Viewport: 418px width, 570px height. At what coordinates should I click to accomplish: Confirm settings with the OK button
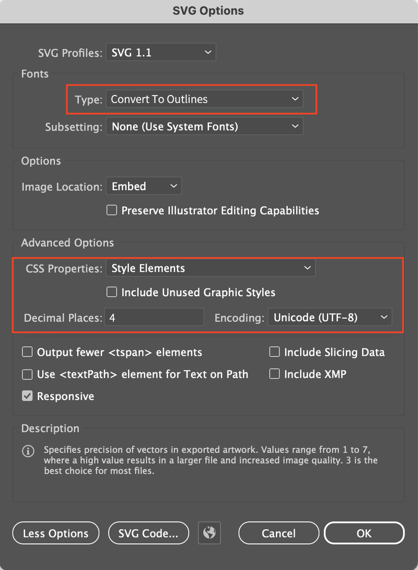tap(364, 533)
